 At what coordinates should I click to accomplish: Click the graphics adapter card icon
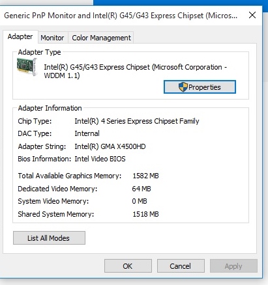27,67
